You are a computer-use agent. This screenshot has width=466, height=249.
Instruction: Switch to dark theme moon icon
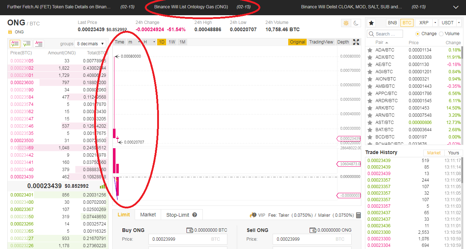pos(356,23)
